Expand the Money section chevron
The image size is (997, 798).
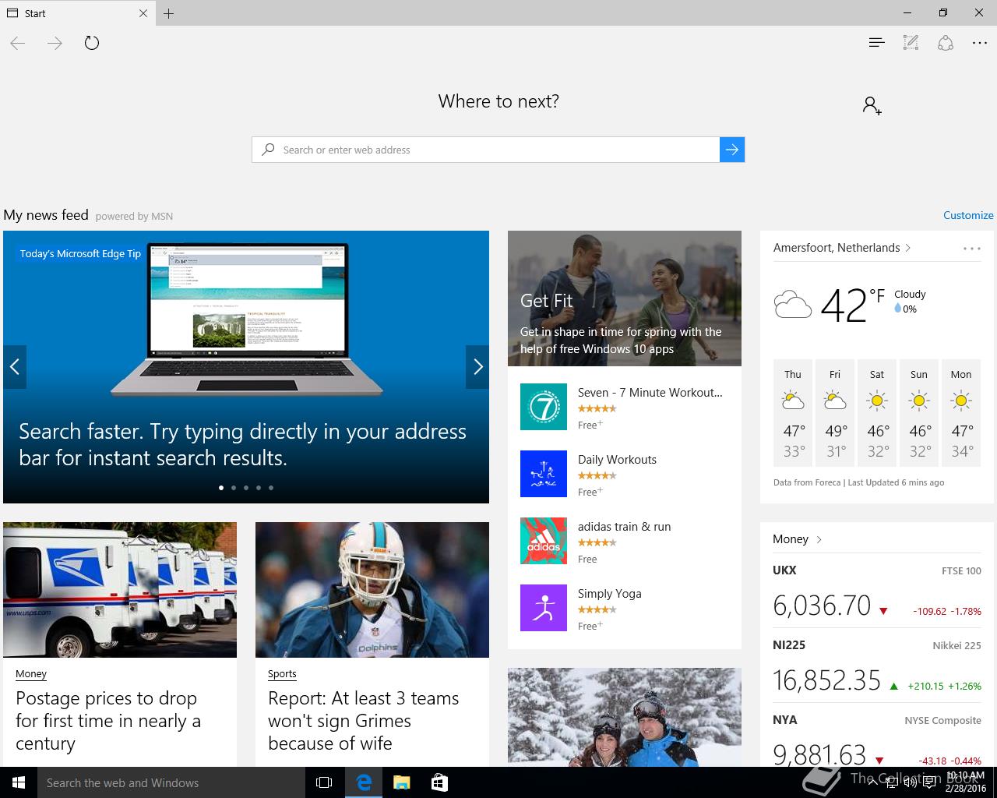[819, 539]
